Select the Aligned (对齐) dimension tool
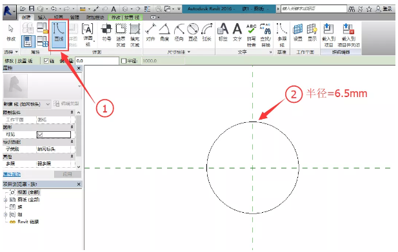The width and height of the screenshot is (398, 252). [150, 32]
